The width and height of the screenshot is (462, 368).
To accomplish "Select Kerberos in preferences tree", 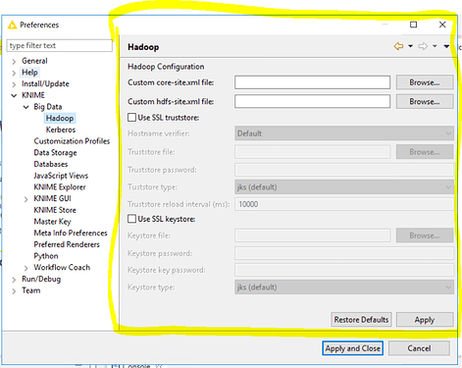I will click(61, 130).
